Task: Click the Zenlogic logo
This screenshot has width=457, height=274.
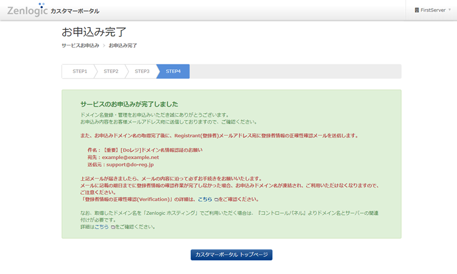Action: pos(27,10)
